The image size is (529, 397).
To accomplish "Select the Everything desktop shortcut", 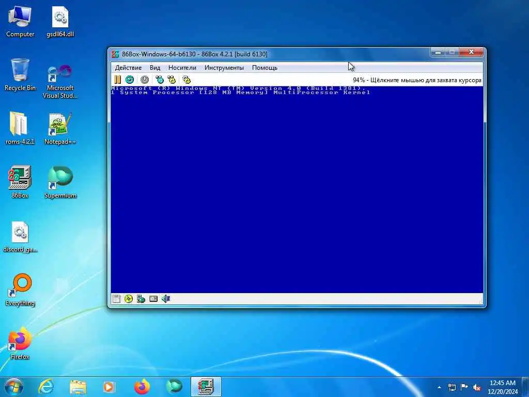I will [20, 289].
